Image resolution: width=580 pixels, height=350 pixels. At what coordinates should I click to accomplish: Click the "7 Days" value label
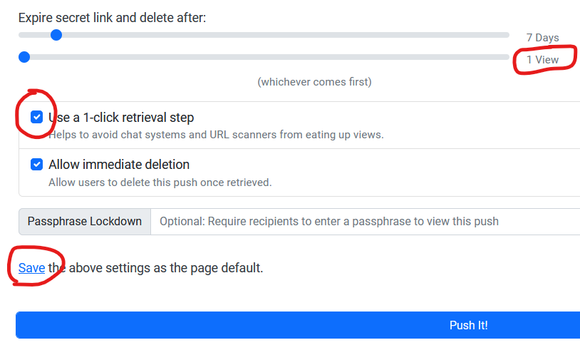click(x=543, y=38)
